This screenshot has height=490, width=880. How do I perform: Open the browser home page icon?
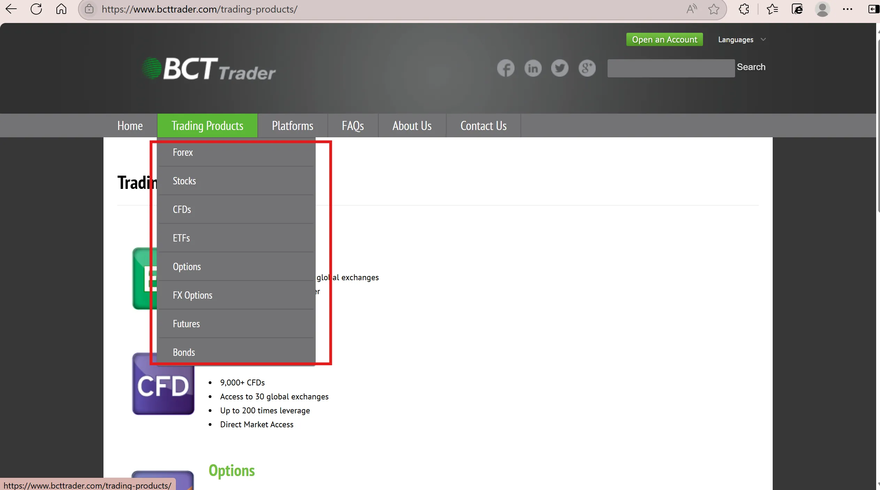pyautogui.click(x=61, y=9)
